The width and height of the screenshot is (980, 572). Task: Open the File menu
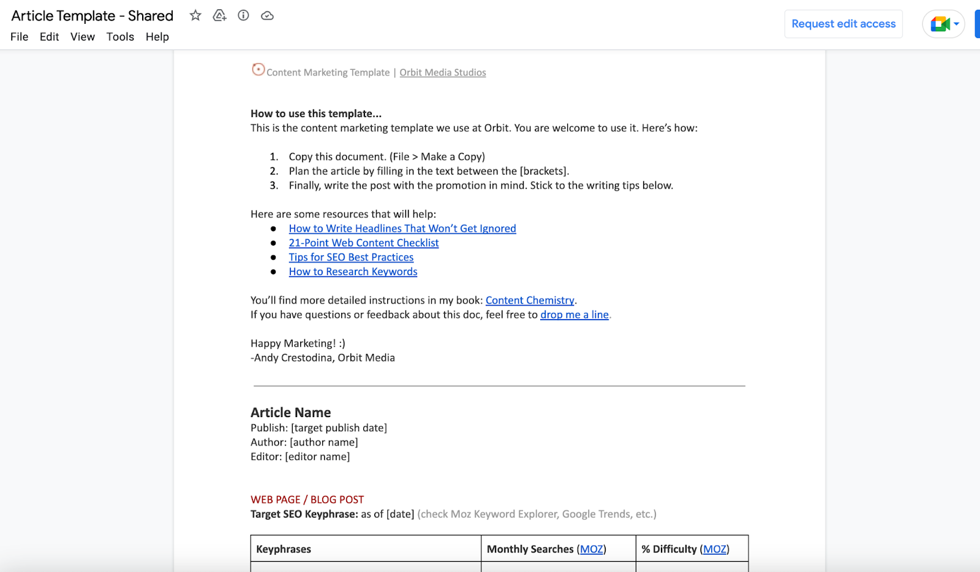(19, 37)
